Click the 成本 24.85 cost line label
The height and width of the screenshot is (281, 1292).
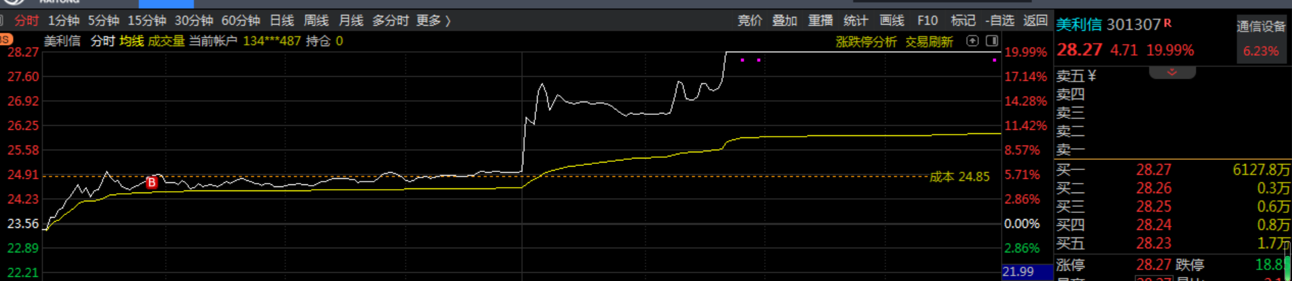[959, 177]
